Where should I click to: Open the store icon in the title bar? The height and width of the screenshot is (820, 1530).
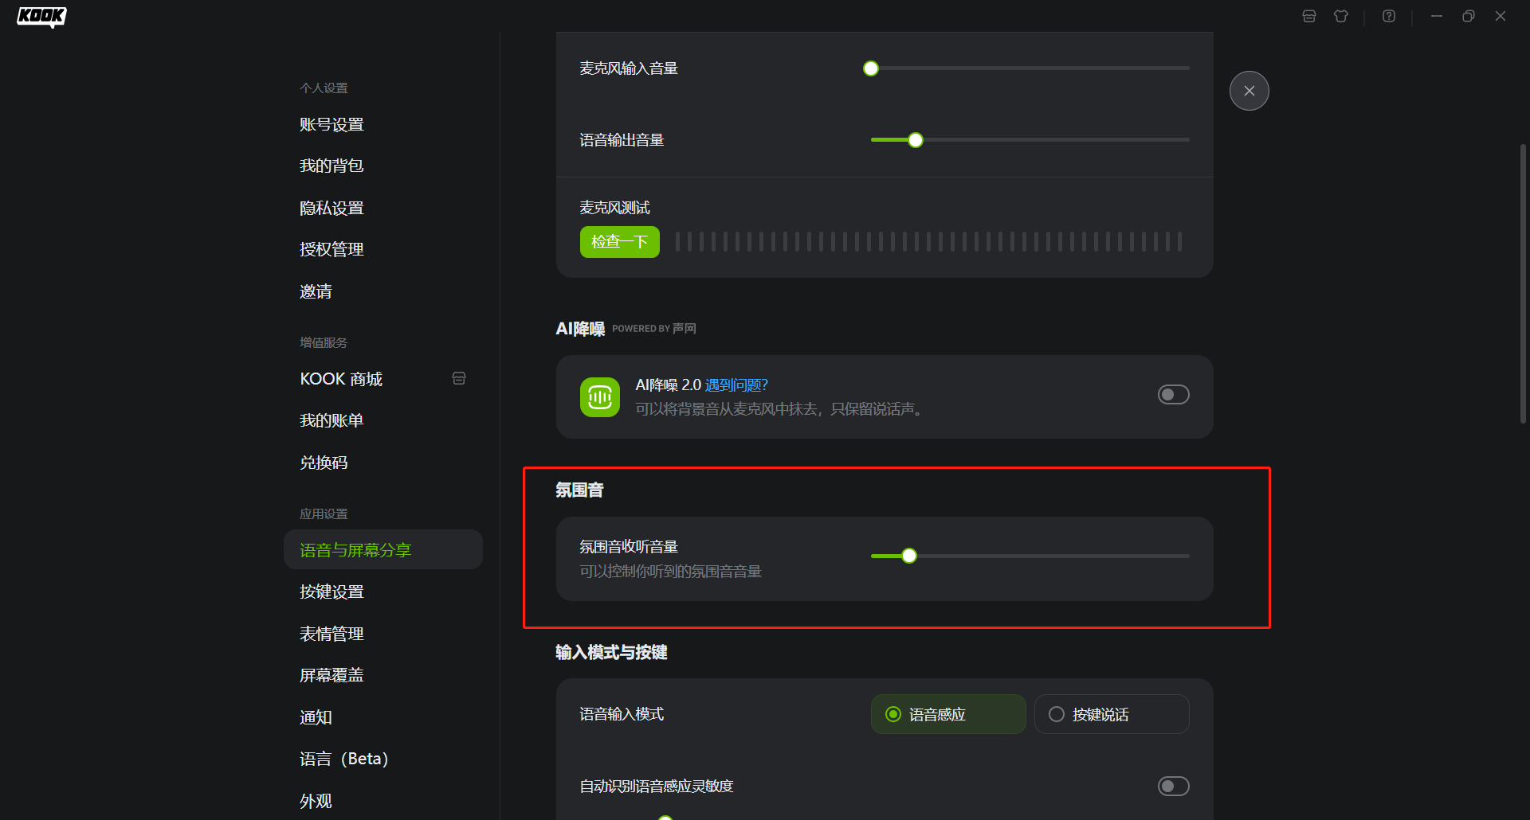coord(1308,16)
